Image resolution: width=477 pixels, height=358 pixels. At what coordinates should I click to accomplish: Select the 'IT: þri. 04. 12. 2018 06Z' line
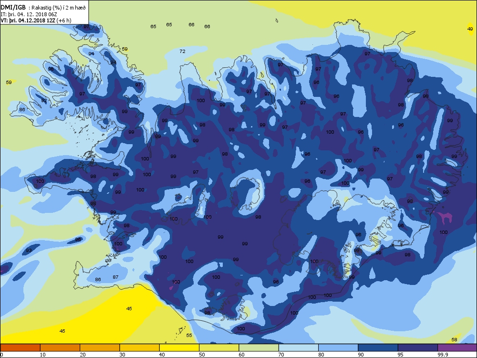29,14
